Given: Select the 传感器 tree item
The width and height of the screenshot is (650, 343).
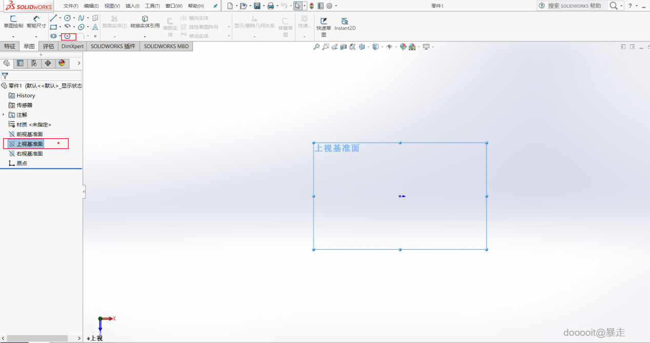Looking at the screenshot, I should pyautogui.click(x=21, y=105).
